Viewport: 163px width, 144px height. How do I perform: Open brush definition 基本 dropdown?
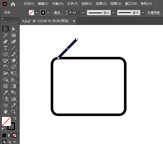click(143, 13)
